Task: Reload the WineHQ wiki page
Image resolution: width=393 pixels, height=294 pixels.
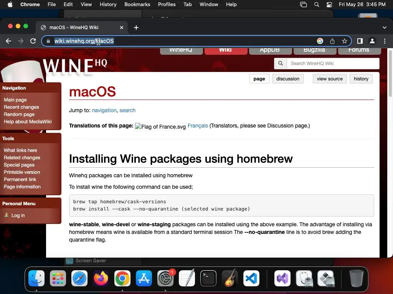Action: point(33,41)
